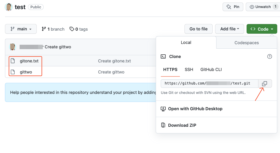Switch to the Codespaces tab
Viewport: 280px width, 153px height.
coord(247,43)
